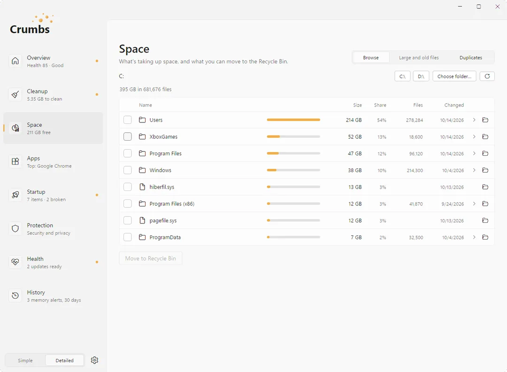Click the hiberfil.sys file name
This screenshot has width=507, height=372.
coord(161,187)
